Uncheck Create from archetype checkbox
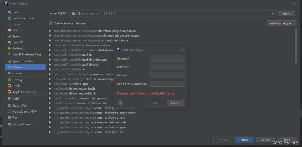Viewport: 302px width, 147px height. pyautogui.click(x=51, y=23)
